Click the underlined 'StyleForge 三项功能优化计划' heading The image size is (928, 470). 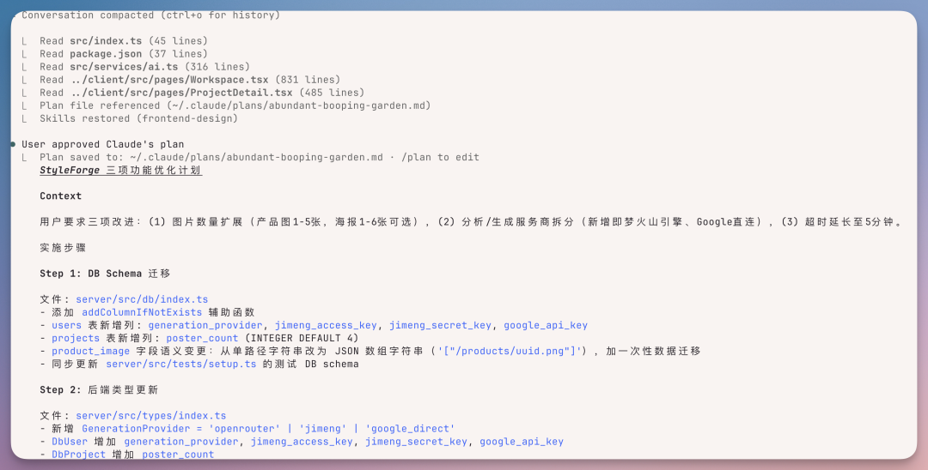click(121, 171)
